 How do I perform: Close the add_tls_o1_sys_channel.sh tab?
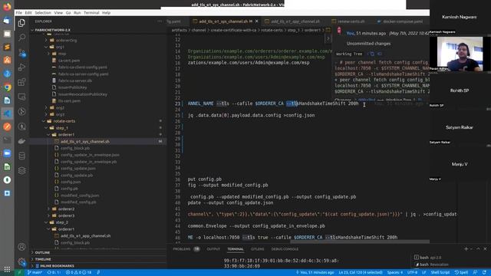[x=257, y=21]
